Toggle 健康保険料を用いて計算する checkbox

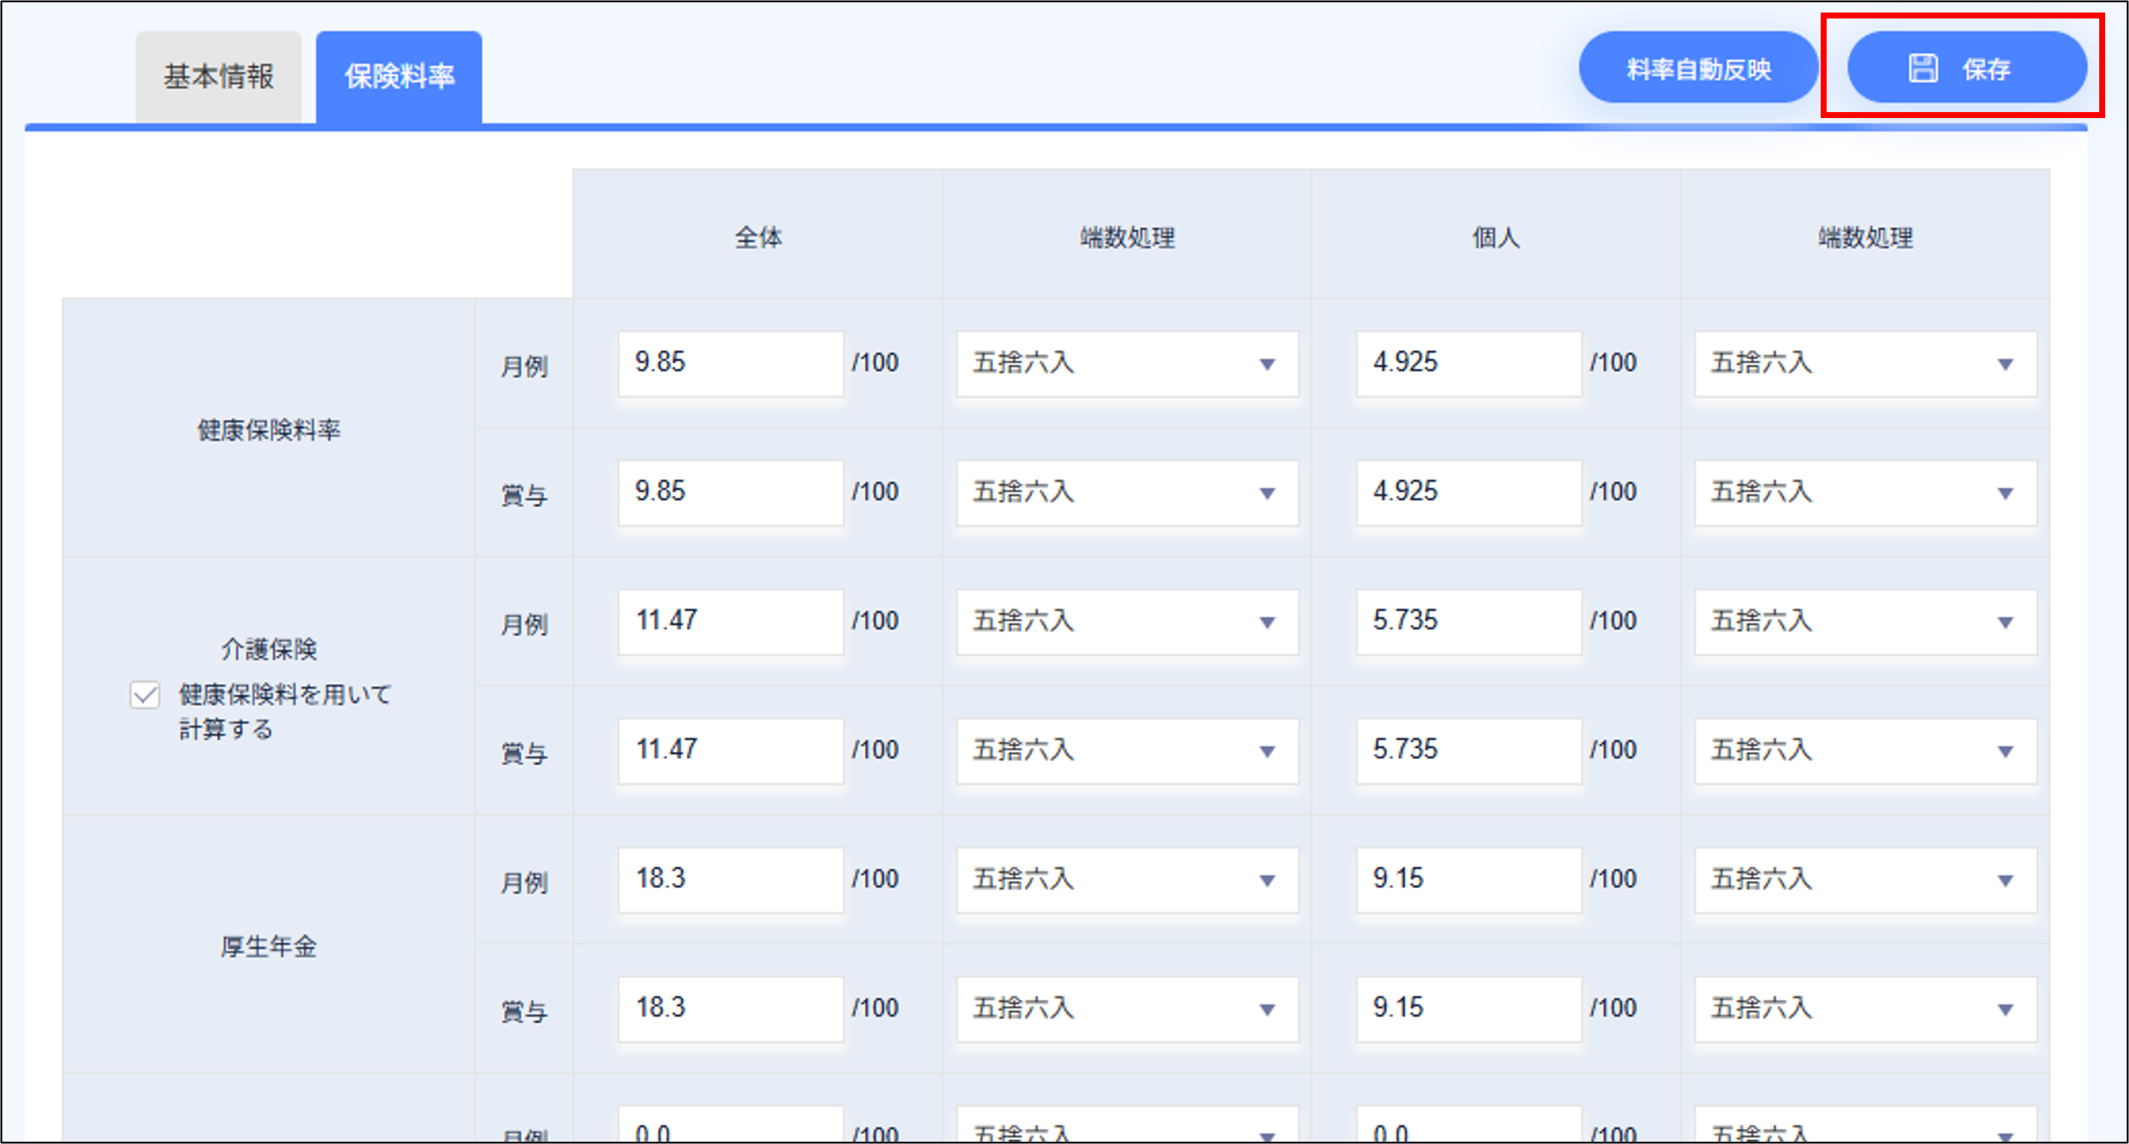[x=145, y=695]
